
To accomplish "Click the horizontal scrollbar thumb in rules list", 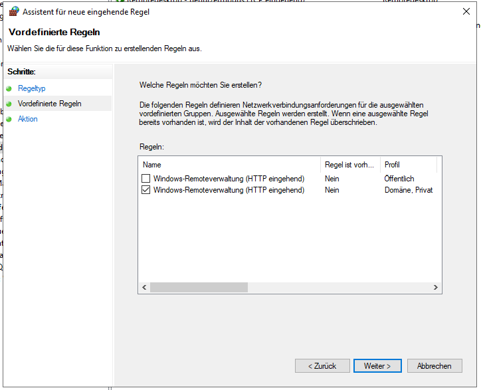I will (x=199, y=288).
